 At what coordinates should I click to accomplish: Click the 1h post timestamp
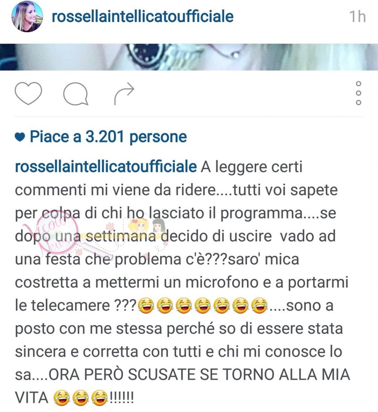point(357,16)
